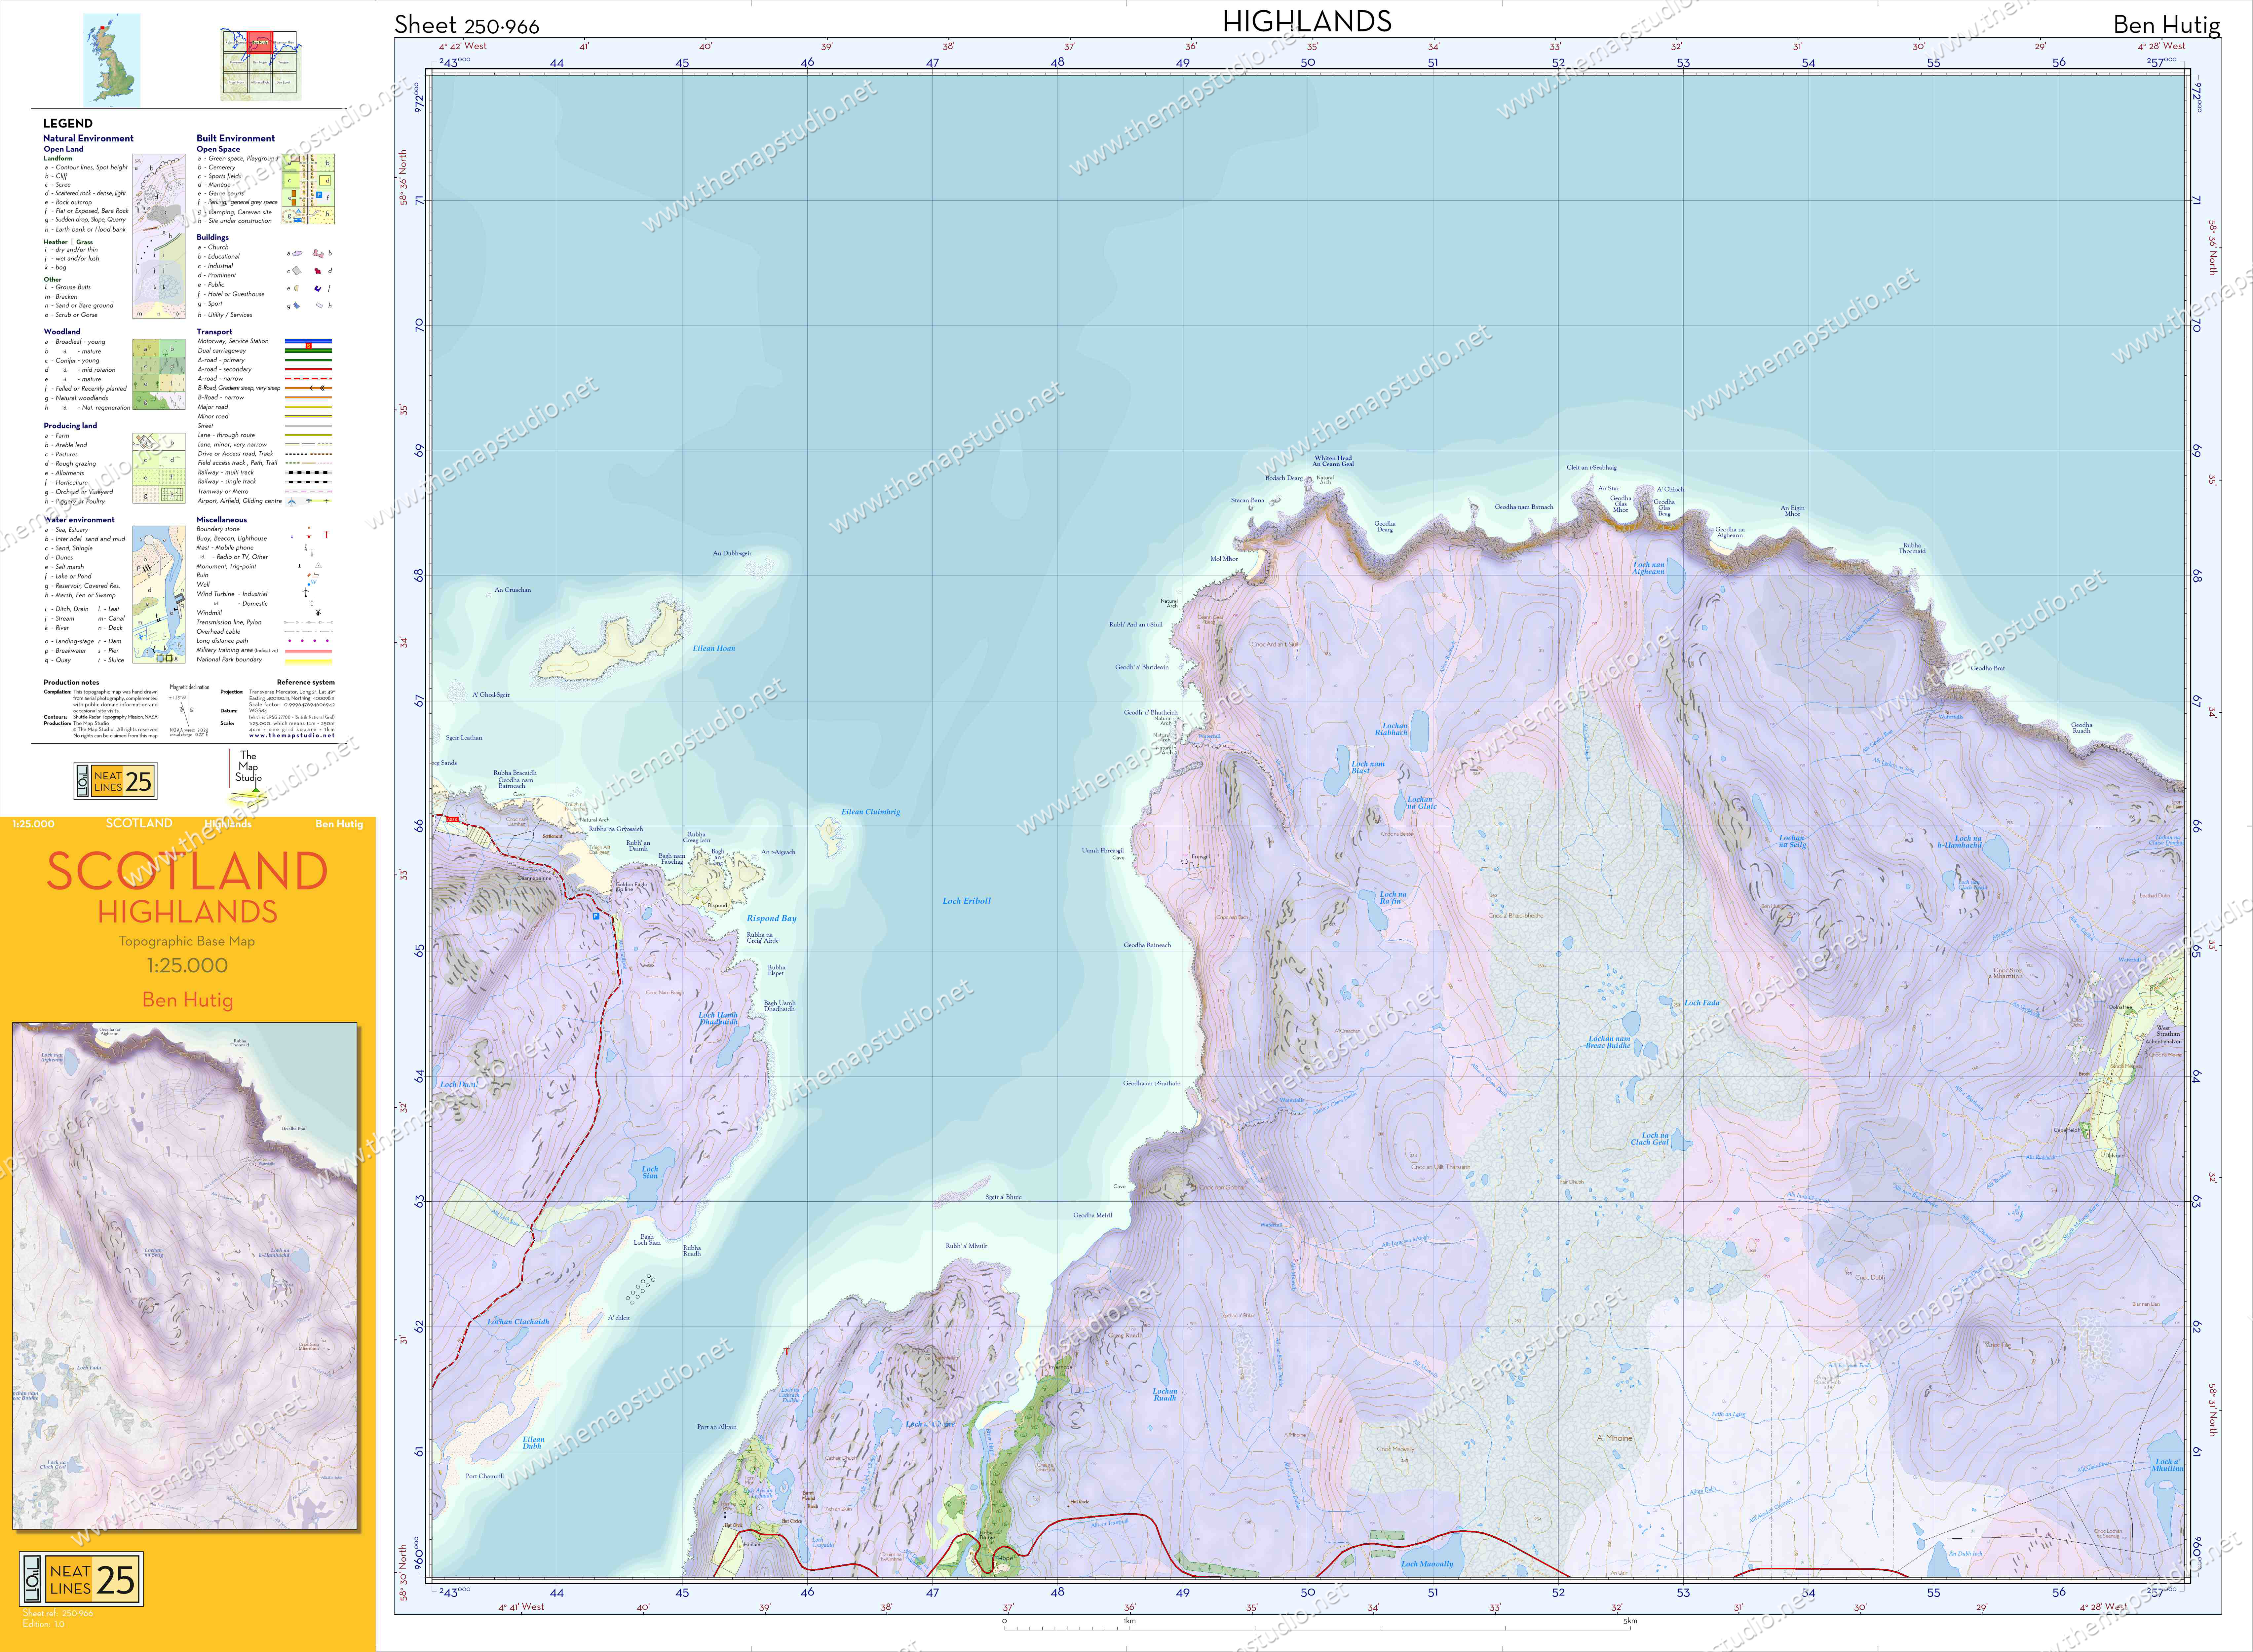
Task: Click the 'Port Chamuill' label
Action: (x=485, y=1476)
